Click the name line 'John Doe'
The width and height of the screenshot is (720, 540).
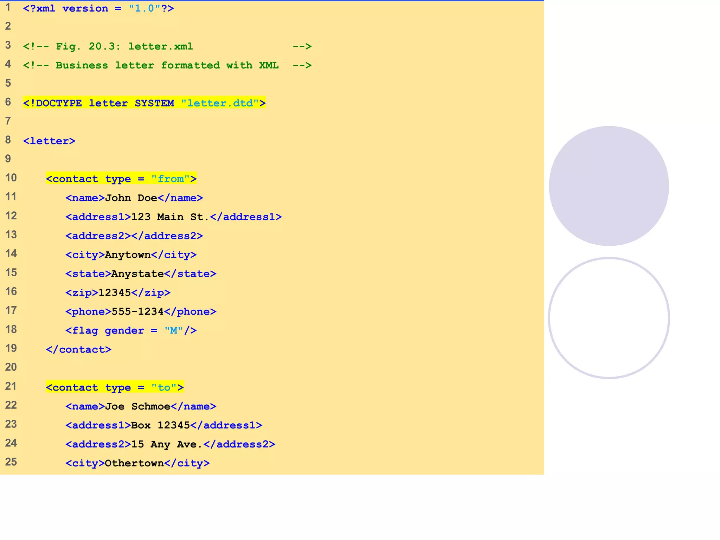(x=134, y=198)
